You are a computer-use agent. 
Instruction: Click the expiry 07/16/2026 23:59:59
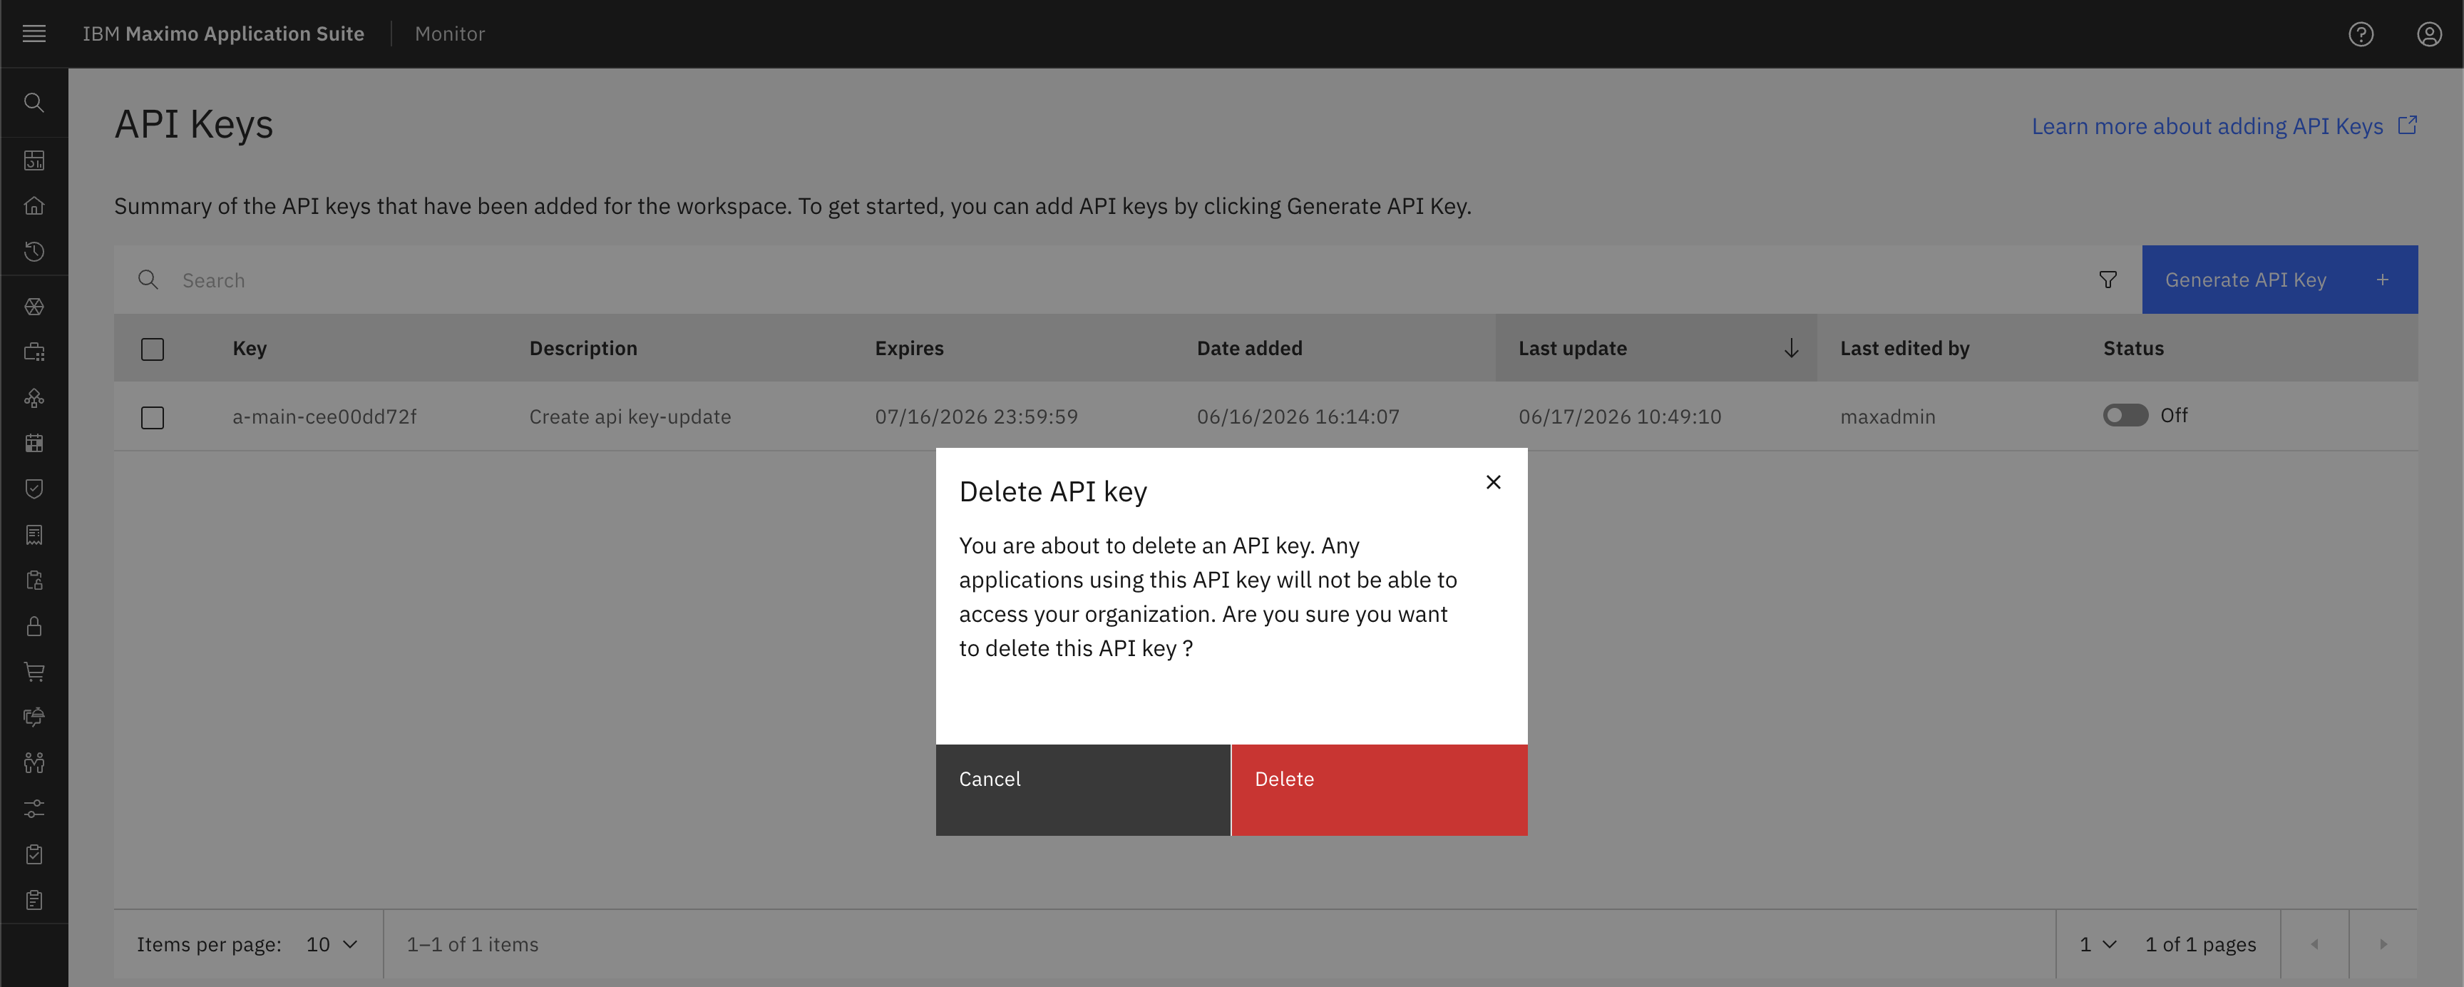pos(975,416)
